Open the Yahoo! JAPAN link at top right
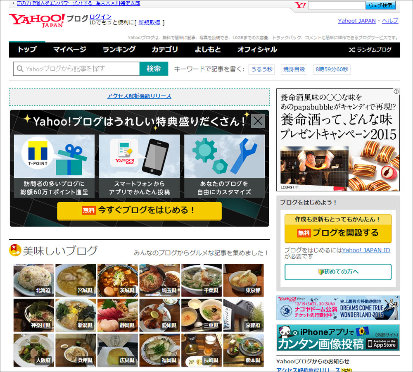413x372 pixels. tap(357, 21)
